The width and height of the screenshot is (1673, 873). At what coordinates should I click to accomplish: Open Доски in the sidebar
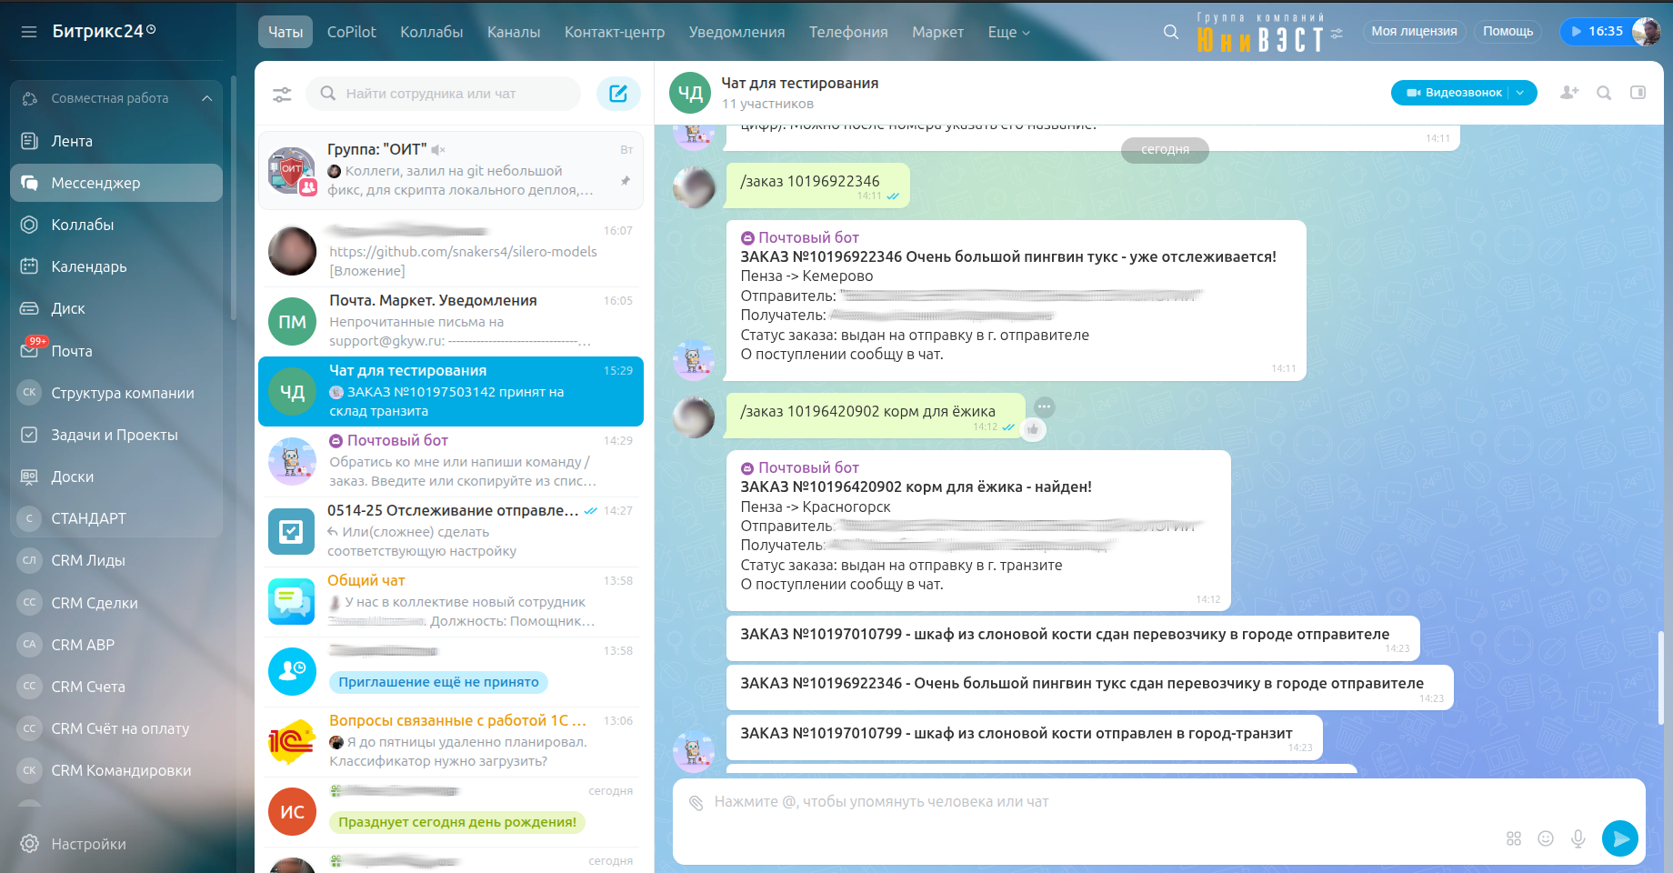click(116, 477)
